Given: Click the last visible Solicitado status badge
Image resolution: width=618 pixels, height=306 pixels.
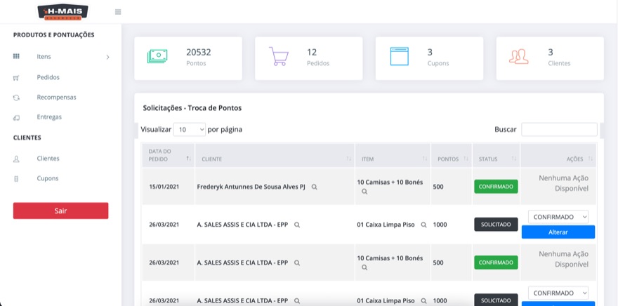Looking at the screenshot, I should pos(496,300).
